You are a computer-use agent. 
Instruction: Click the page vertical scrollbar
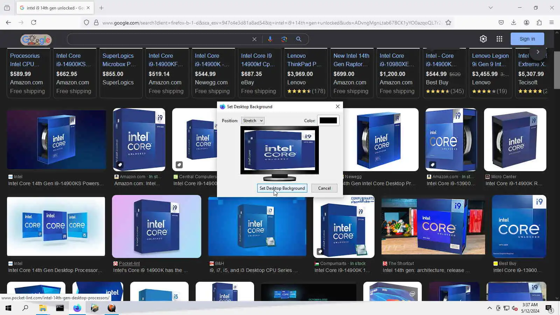(557, 70)
